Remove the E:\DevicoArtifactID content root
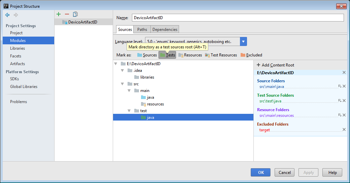Image resolution: width=350 pixels, height=183 pixels. pos(344,73)
